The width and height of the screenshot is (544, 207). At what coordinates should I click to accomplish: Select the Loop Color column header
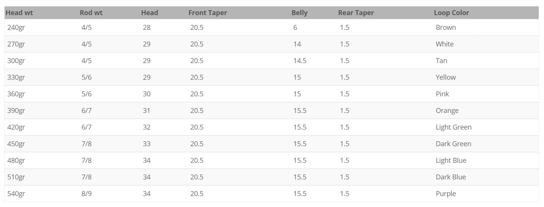[x=451, y=13]
